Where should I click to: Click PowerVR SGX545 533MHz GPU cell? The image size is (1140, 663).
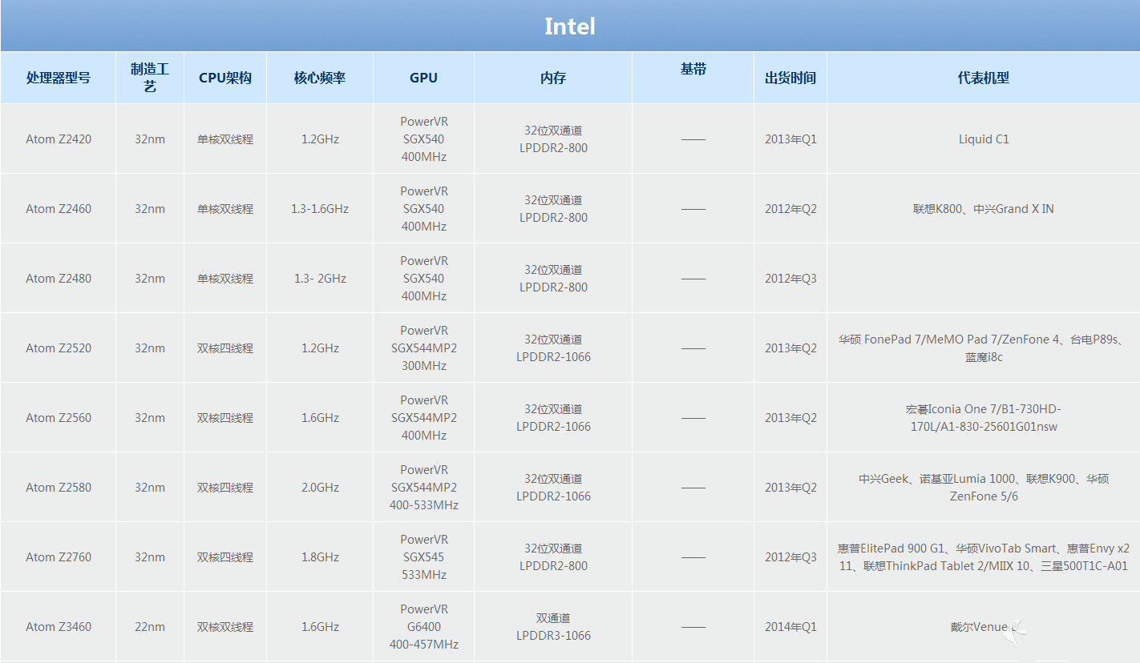[x=423, y=557]
